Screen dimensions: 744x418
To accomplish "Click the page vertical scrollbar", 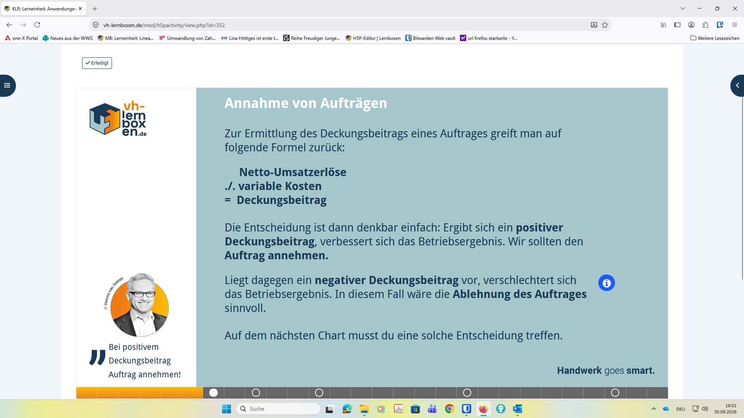I will click(x=742, y=188).
